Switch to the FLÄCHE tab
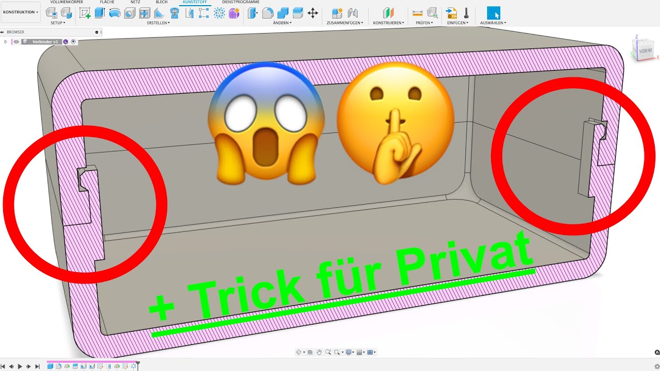 pyautogui.click(x=107, y=2)
